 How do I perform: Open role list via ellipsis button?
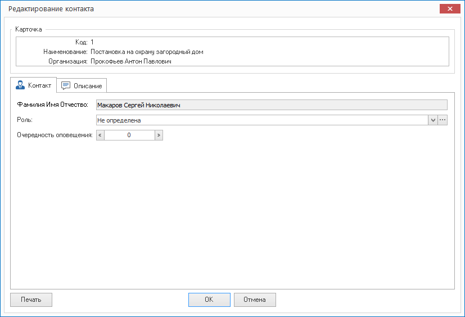443,120
